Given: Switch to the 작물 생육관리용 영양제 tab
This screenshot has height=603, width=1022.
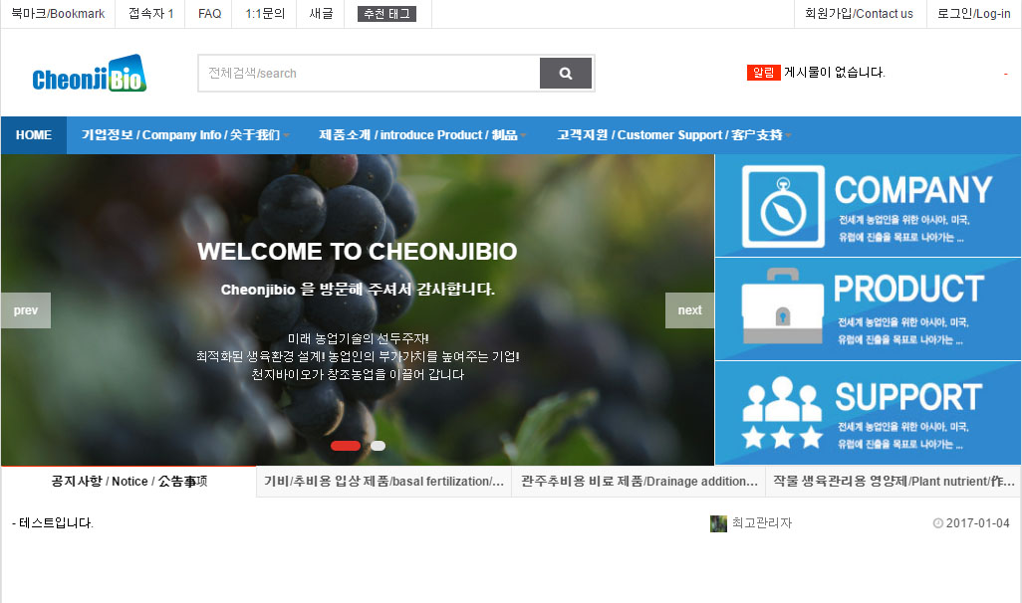Looking at the screenshot, I should pos(894,482).
